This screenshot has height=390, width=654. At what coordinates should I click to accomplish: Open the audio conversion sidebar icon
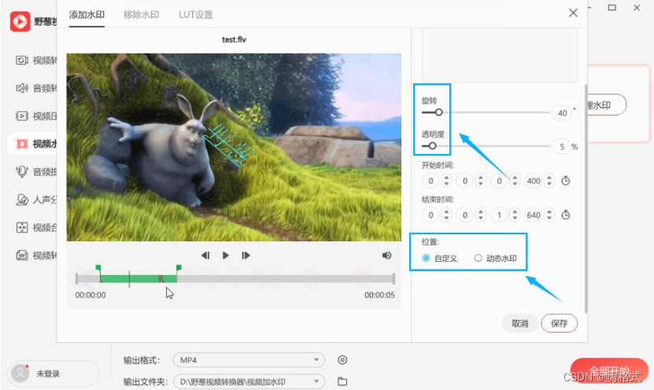pyautogui.click(x=22, y=88)
